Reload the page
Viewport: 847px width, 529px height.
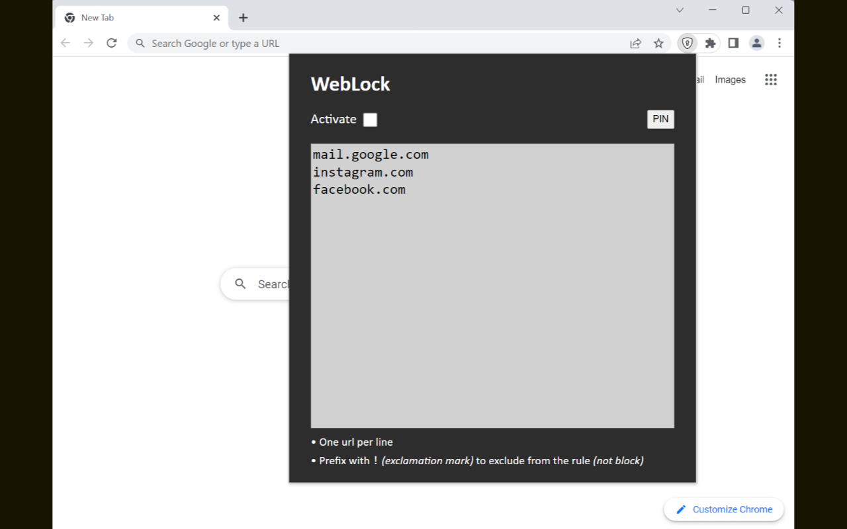tap(111, 42)
